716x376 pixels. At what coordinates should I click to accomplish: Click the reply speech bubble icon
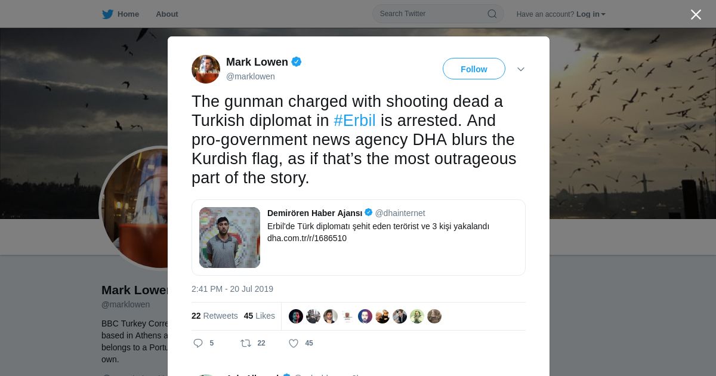(x=199, y=343)
